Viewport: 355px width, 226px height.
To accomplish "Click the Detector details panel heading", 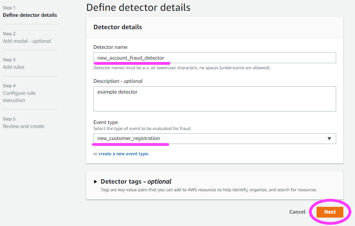I will tap(118, 27).
